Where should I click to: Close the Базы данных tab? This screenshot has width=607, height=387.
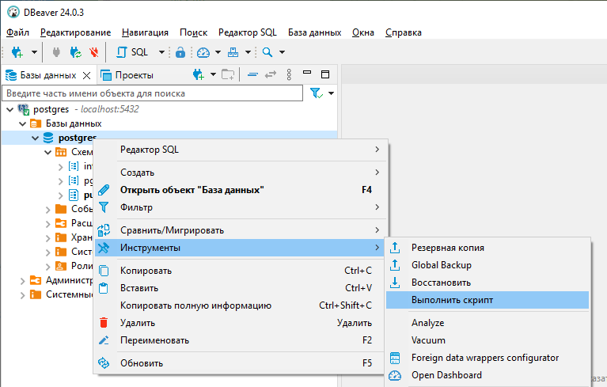tap(87, 75)
